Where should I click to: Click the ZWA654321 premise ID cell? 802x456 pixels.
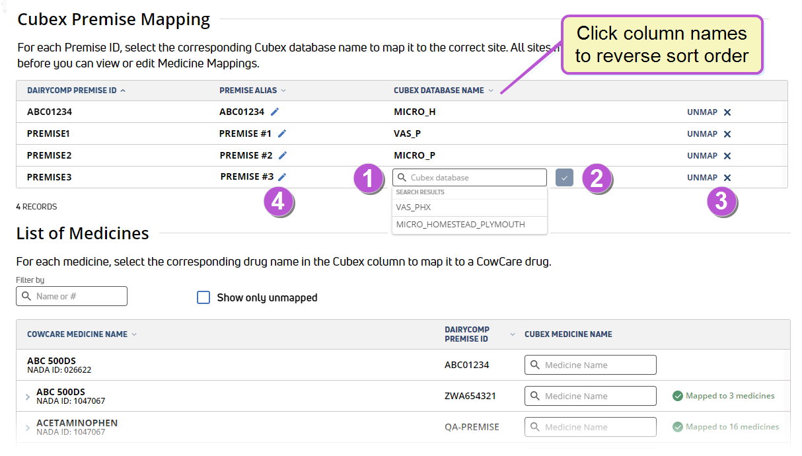click(x=470, y=396)
